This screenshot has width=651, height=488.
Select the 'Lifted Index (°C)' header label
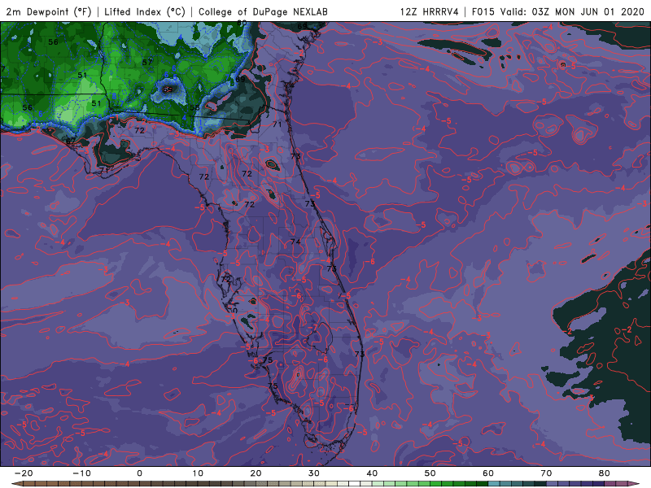[145, 11]
